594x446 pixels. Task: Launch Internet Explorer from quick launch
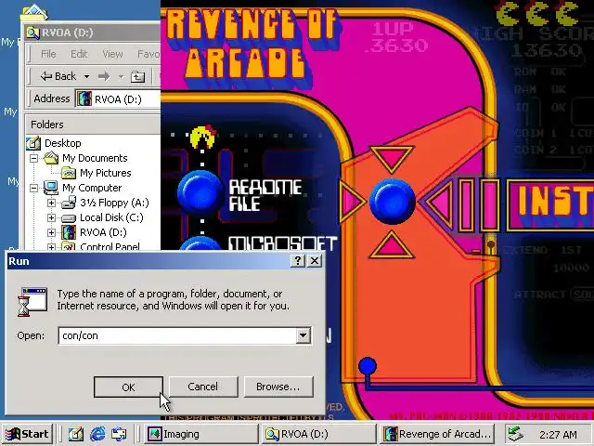(x=97, y=434)
